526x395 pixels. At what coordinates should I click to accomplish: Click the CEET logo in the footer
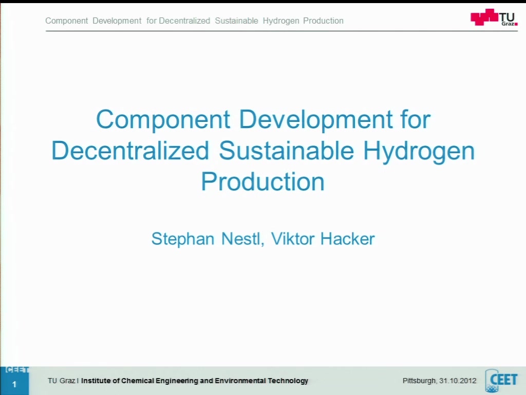[501, 381]
